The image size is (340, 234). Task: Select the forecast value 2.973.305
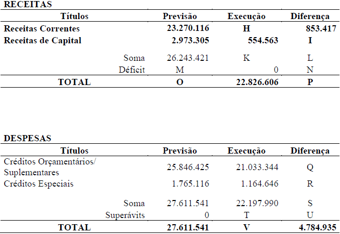pos(190,40)
